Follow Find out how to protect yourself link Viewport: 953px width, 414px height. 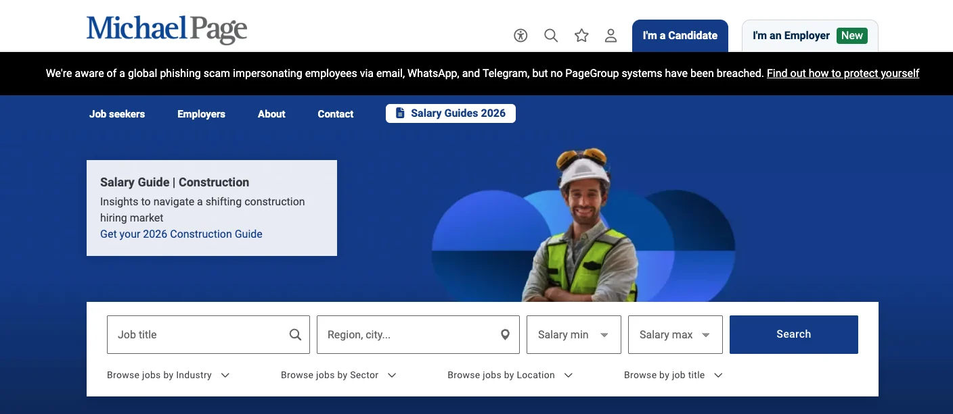point(843,73)
